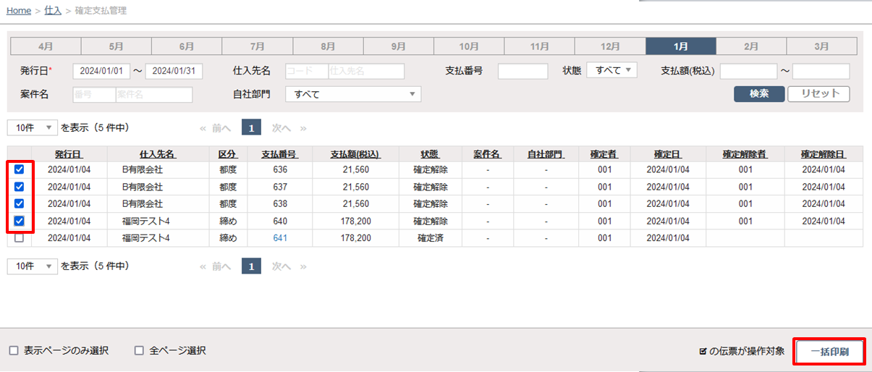Click the start date field 2024/01/01
872x372 pixels.
101,71
